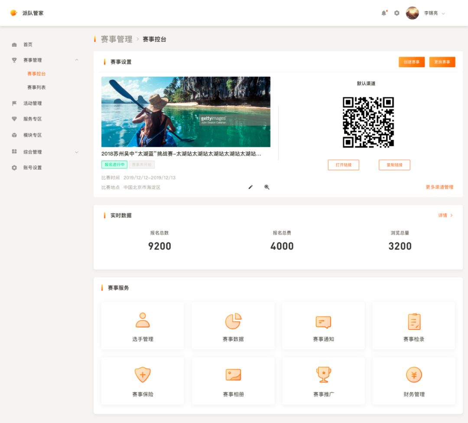Open 赛事检录 clipboard card

[x=414, y=326]
